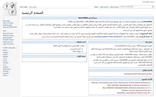Switch to Türkçe language

tap(5, 76)
